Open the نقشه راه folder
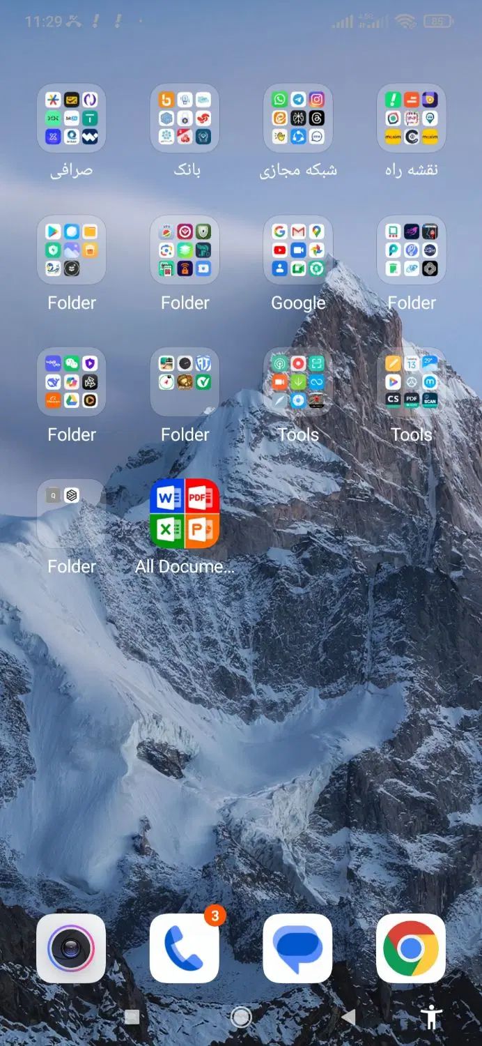The width and height of the screenshot is (482, 1046). [x=411, y=118]
